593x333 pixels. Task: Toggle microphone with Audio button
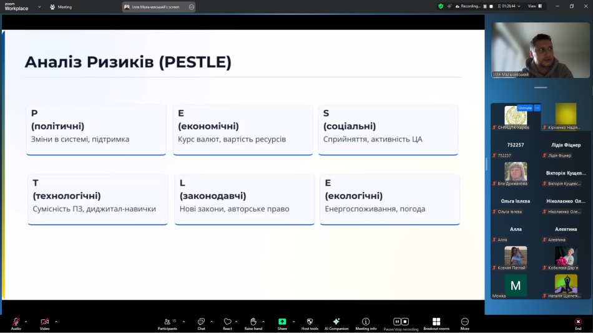click(x=16, y=322)
